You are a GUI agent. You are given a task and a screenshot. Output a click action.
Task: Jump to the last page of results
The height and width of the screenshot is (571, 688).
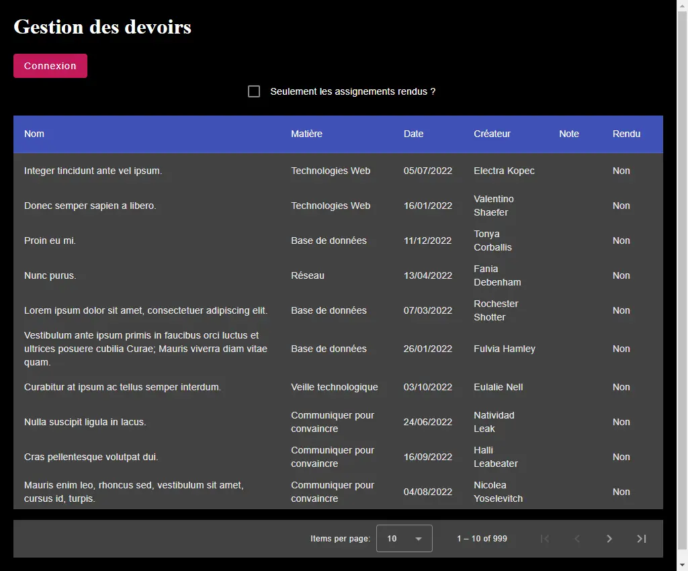point(641,538)
